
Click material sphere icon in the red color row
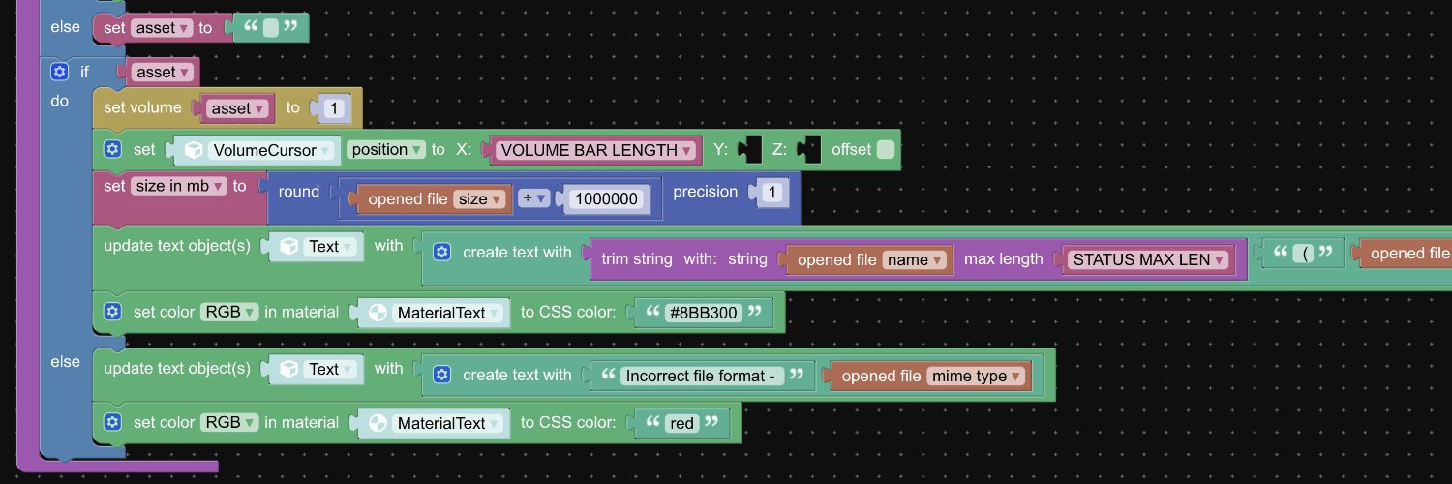378,423
